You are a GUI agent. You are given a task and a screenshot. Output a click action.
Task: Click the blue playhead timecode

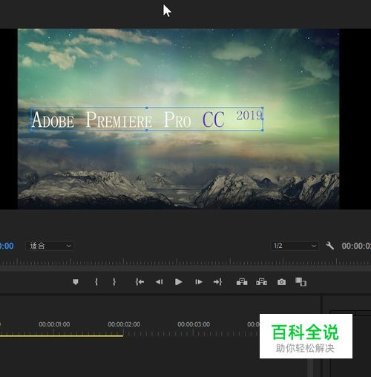tap(7, 246)
